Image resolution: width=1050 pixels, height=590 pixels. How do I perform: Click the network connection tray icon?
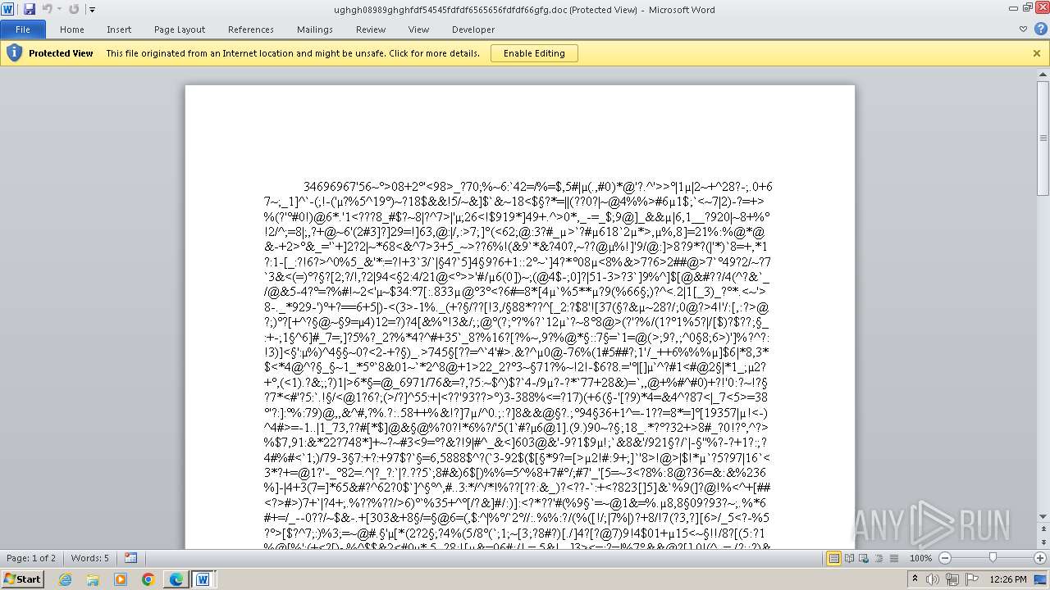coord(952,579)
